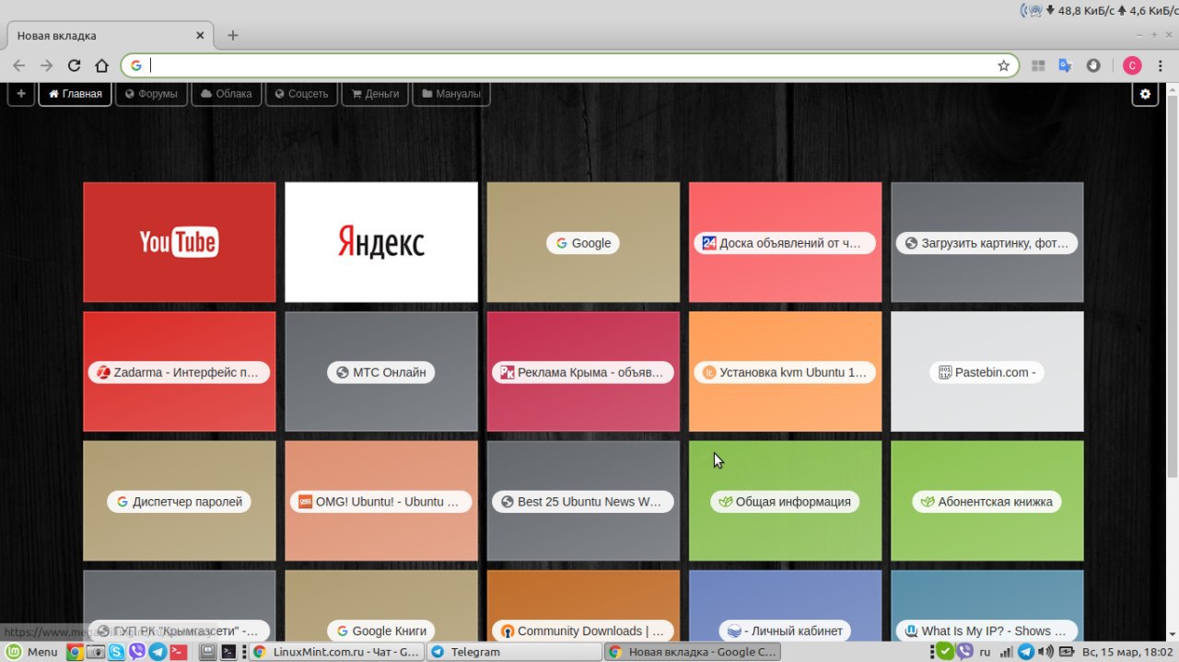Screen dimensions: 1179x662
Task: Open Общая информация tile
Action: point(786,501)
